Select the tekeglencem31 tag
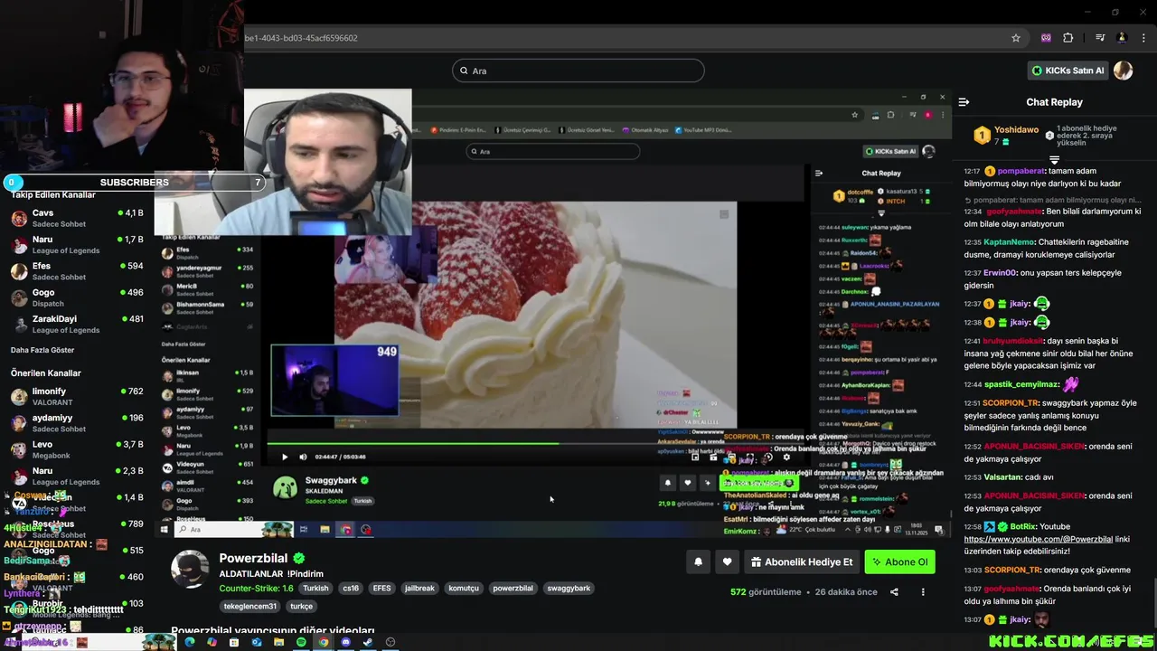 point(250,607)
